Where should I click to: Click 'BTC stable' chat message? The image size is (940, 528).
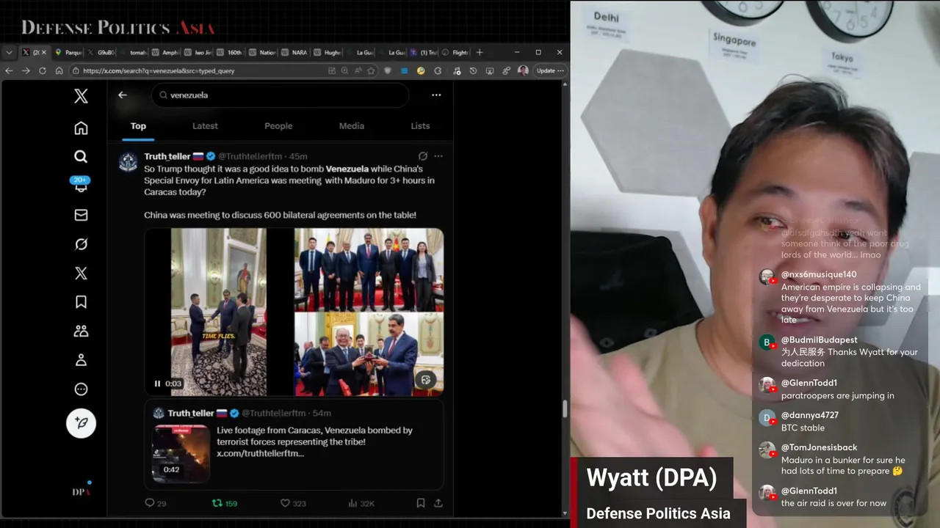point(803,428)
